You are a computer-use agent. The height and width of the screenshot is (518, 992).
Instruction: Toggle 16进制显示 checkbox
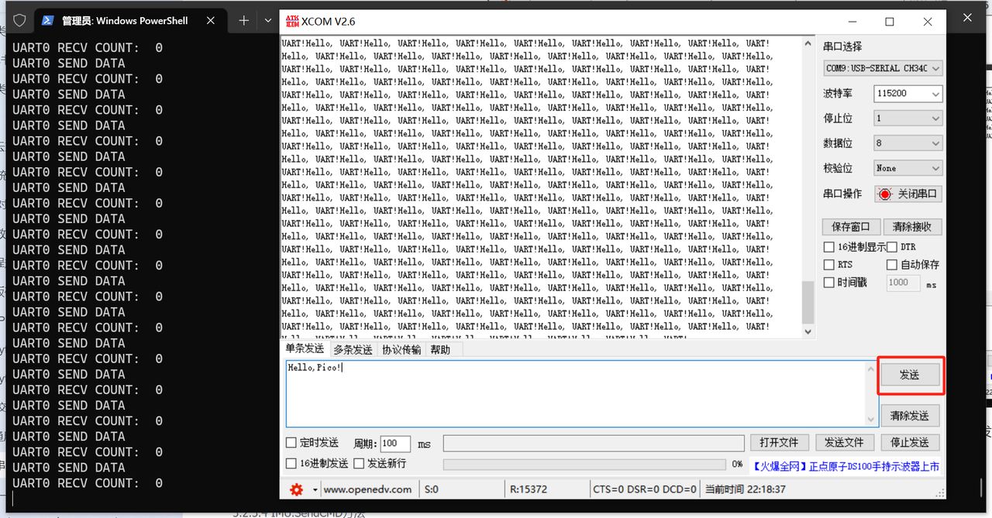[x=829, y=247]
